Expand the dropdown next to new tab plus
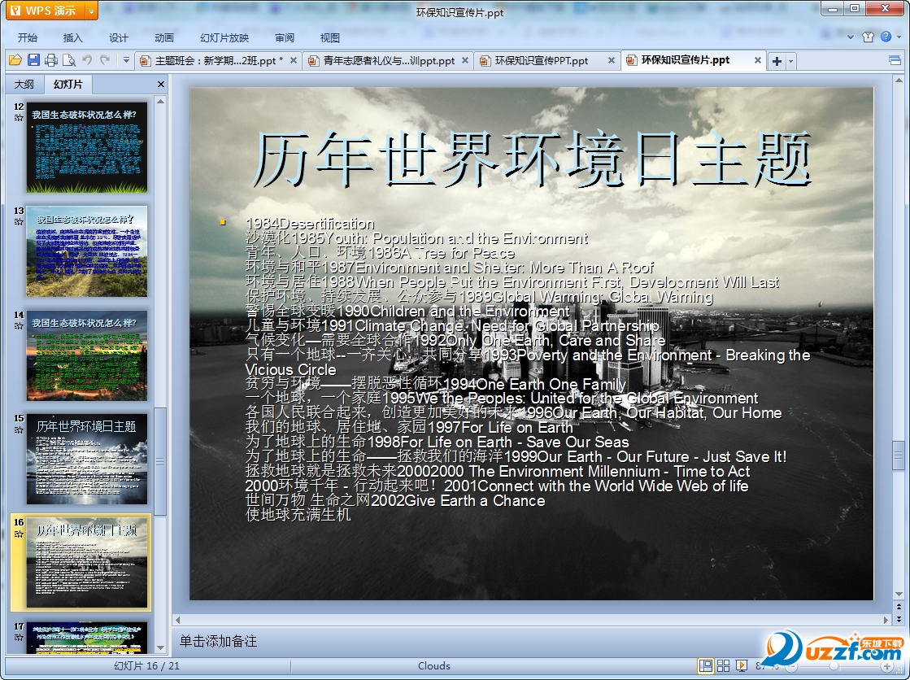 pos(790,61)
